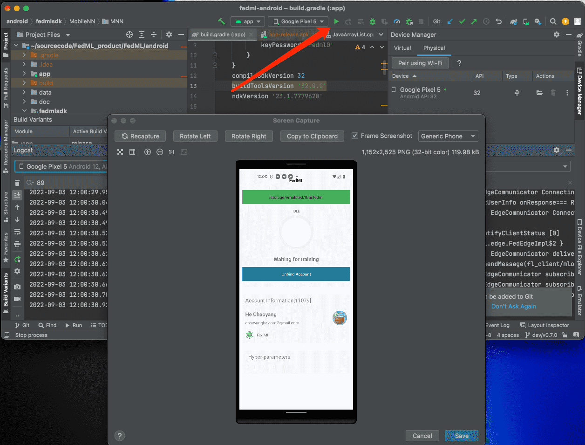
Task: Click Zoom In in Screen Capture
Action: 148,152
